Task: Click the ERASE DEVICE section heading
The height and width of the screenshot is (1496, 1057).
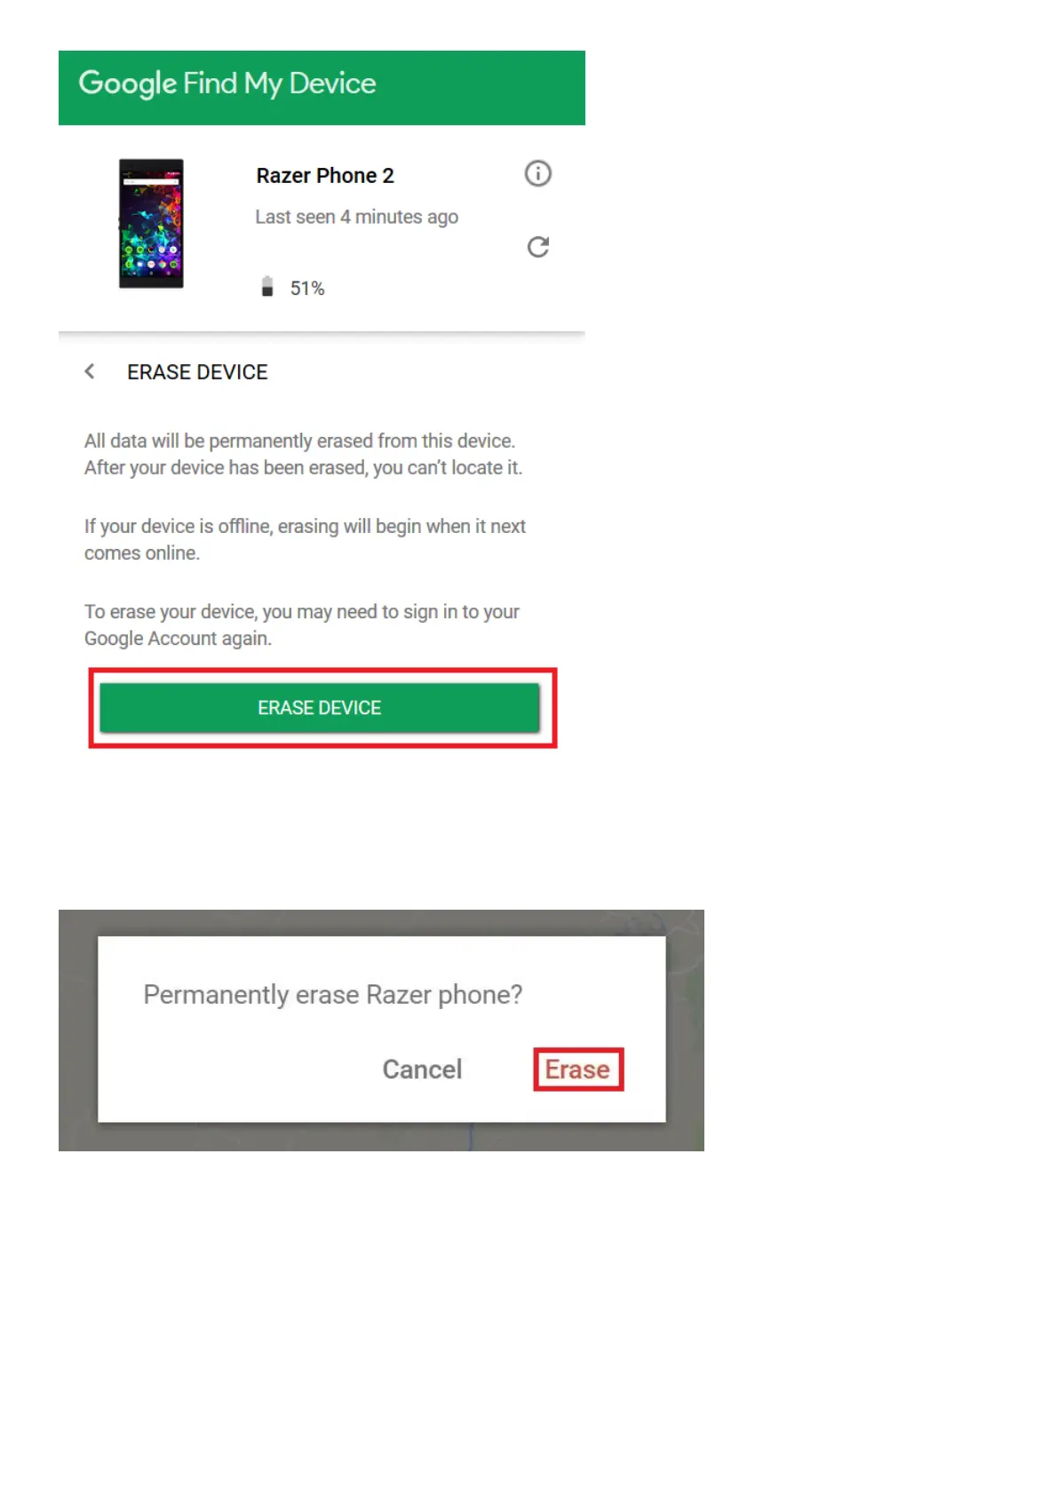Action: 197,372
